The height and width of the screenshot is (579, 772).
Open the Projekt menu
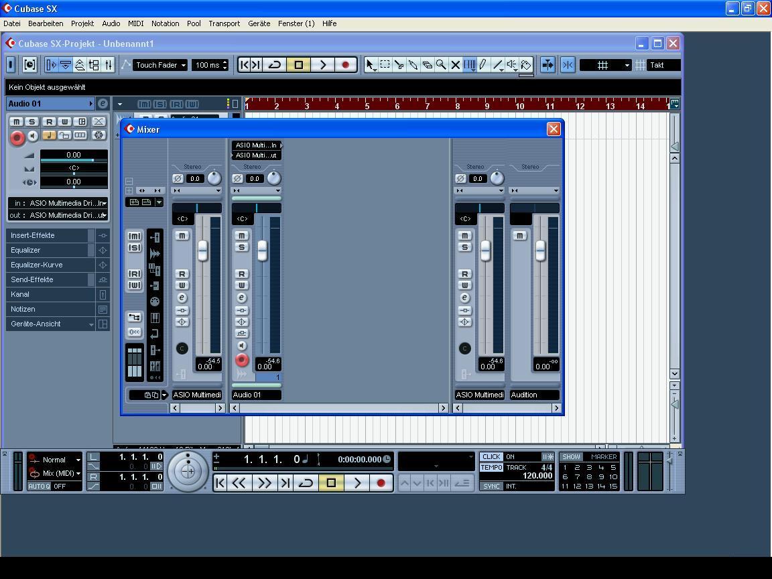pyautogui.click(x=82, y=23)
